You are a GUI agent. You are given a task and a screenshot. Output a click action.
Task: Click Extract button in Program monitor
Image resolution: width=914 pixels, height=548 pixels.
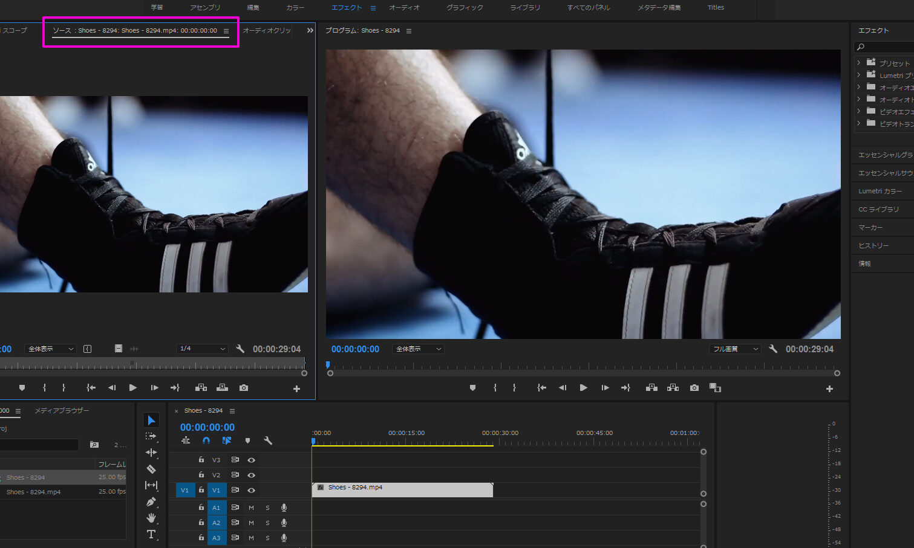coord(673,388)
